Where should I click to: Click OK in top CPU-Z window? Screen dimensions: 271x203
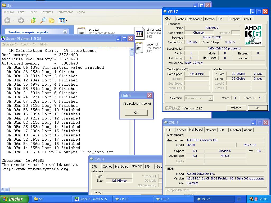coord(258,108)
